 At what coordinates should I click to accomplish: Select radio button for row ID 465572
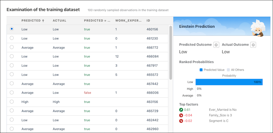12,74
